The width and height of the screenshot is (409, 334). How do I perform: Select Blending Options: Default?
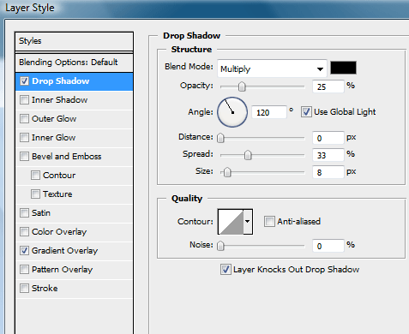point(74,63)
